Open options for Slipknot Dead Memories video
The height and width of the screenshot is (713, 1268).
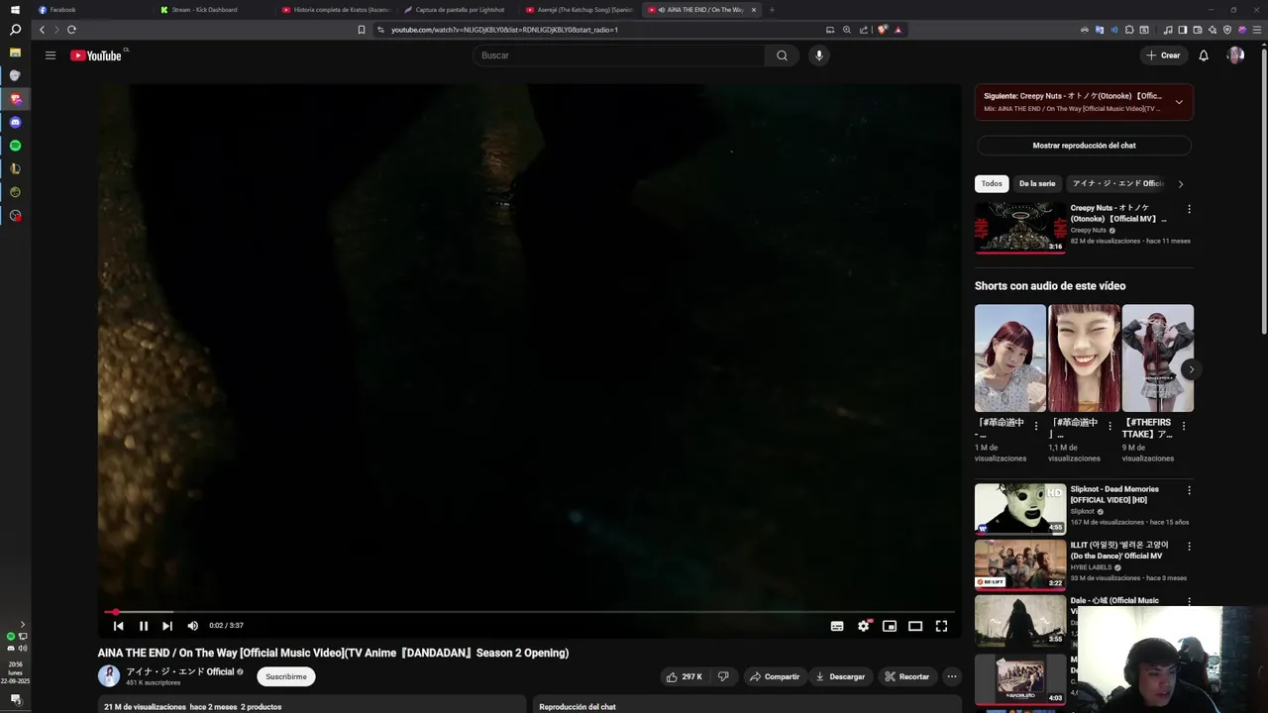click(1189, 490)
